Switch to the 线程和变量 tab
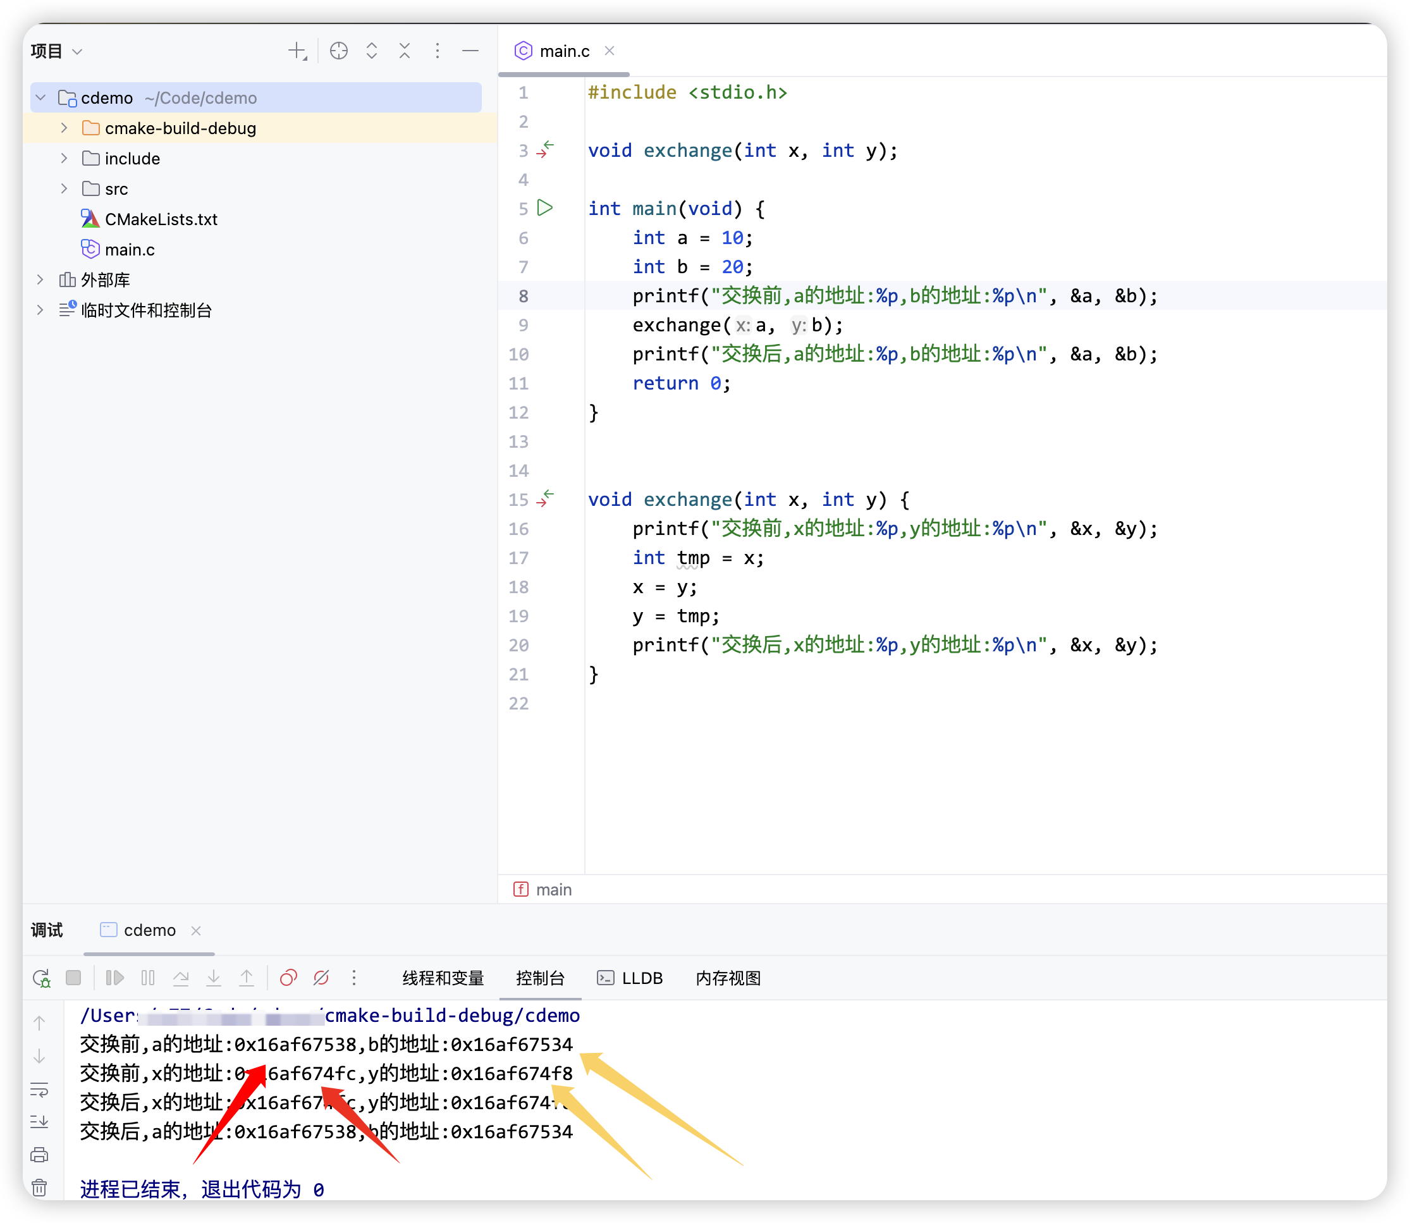 click(x=443, y=978)
